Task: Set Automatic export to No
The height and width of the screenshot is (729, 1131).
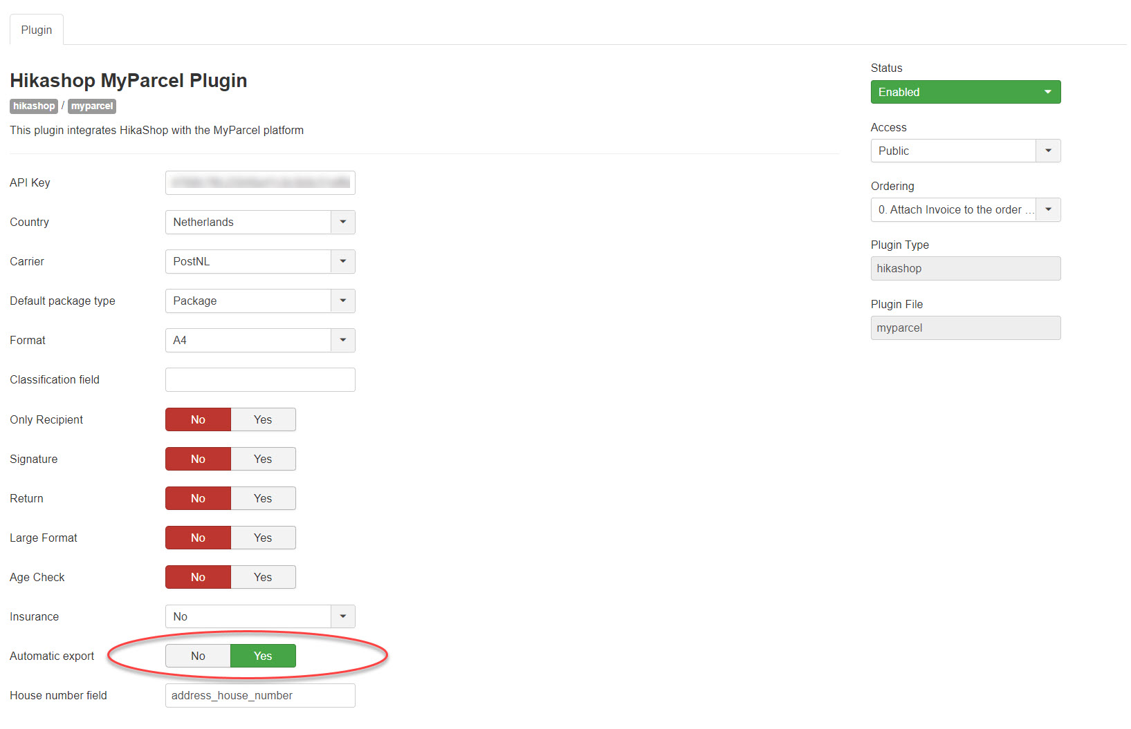Action: pos(198,656)
